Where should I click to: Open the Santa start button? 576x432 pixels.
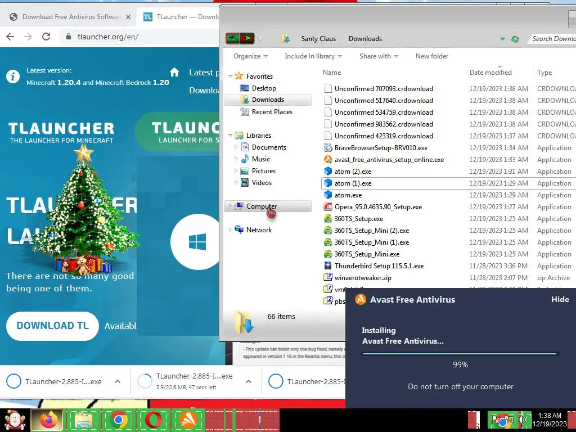[14, 420]
